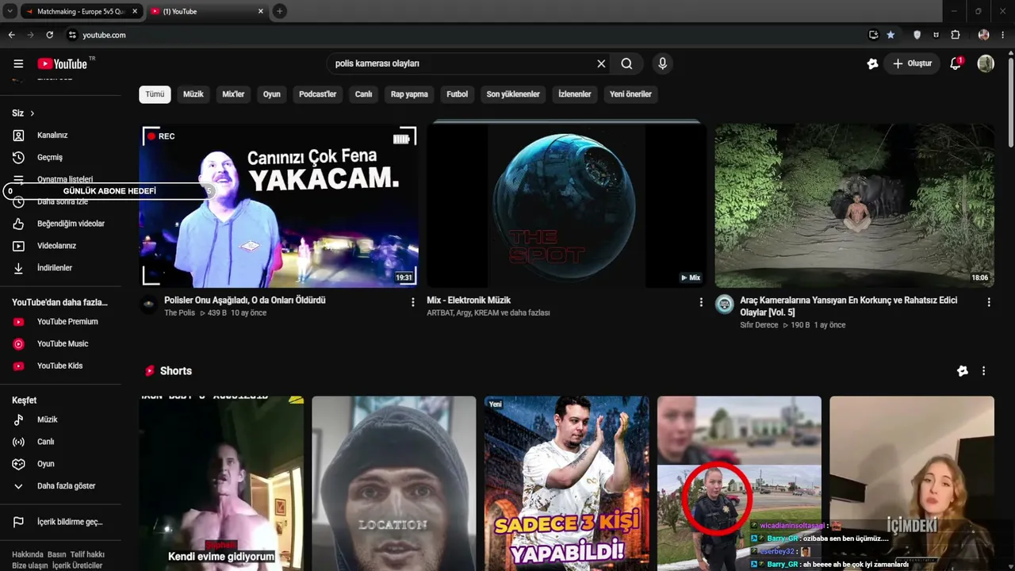Open options for Araç Kameralarına Yansıyan video
The height and width of the screenshot is (571, 1015).
point(988,302)
